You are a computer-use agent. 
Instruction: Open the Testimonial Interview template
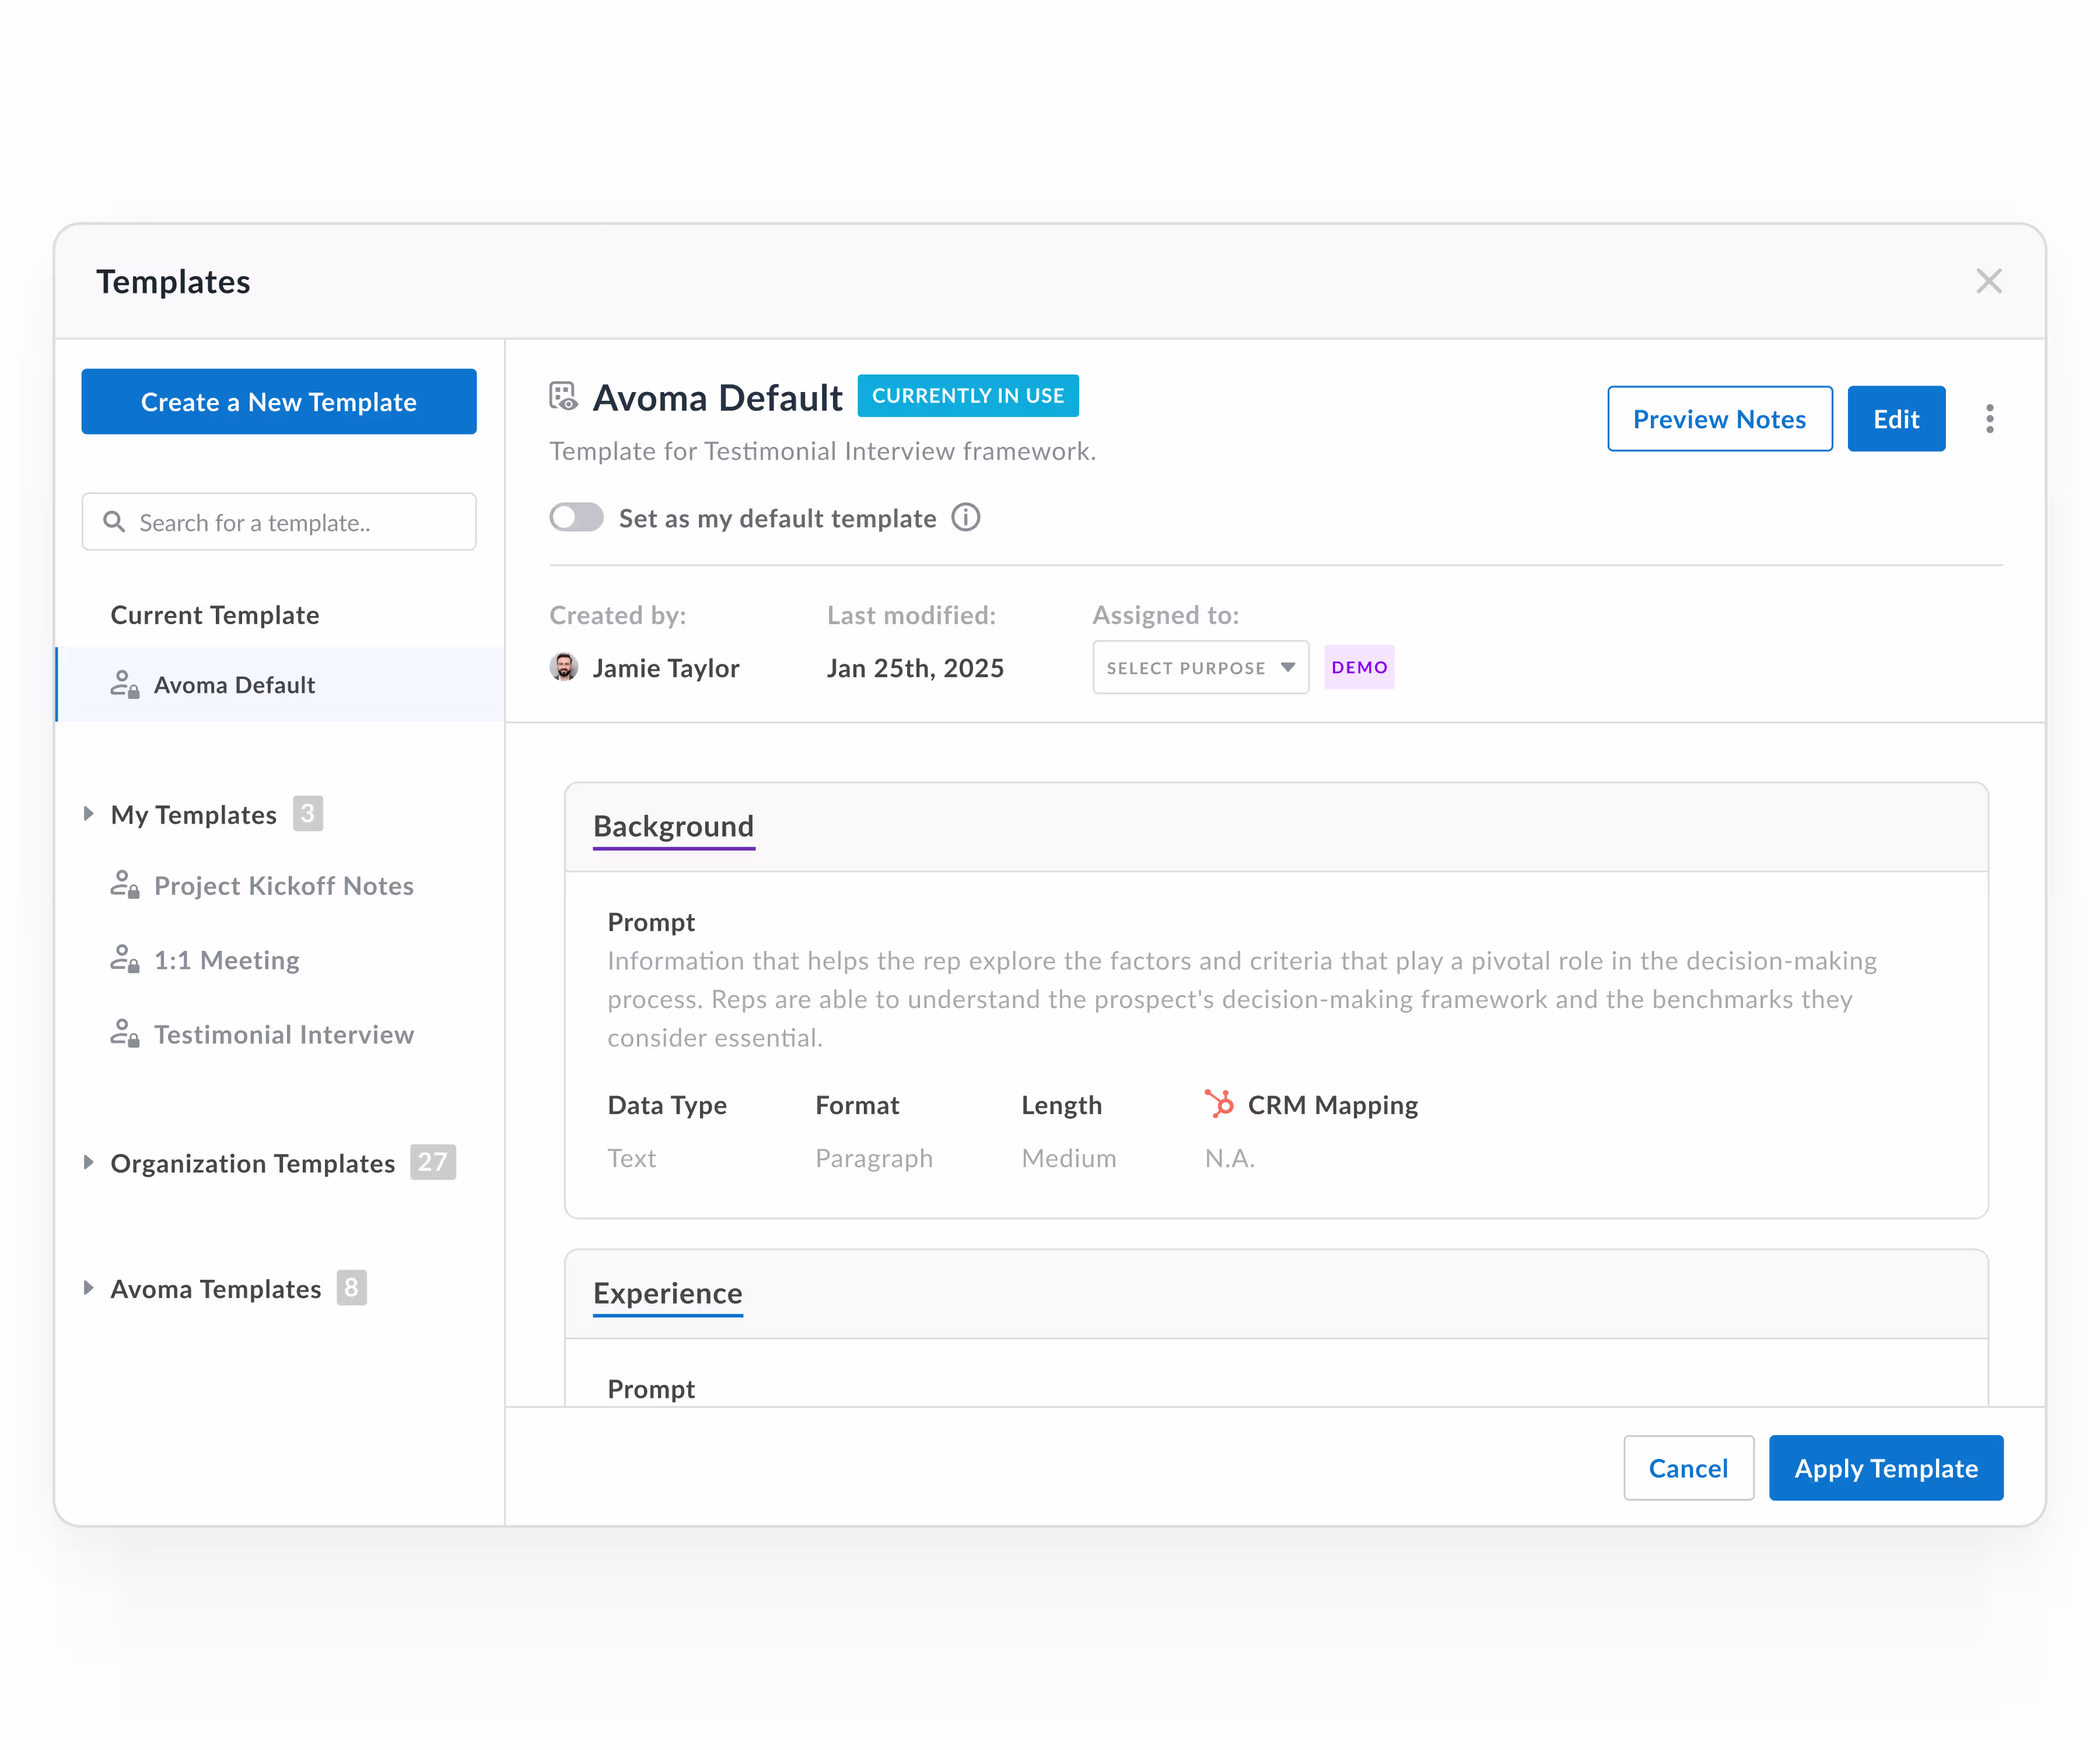[283, 1034]
